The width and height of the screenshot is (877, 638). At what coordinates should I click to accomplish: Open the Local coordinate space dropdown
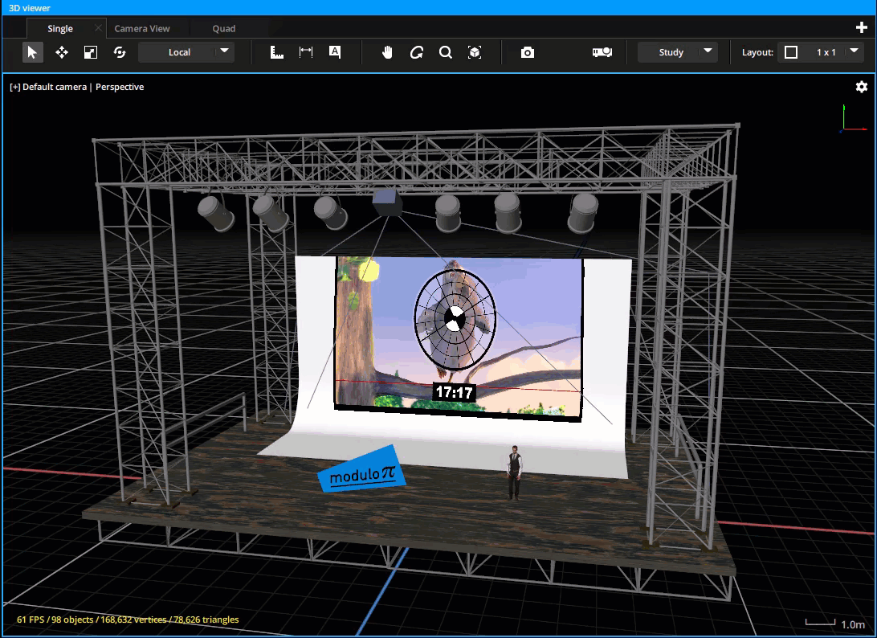(186, 51)
